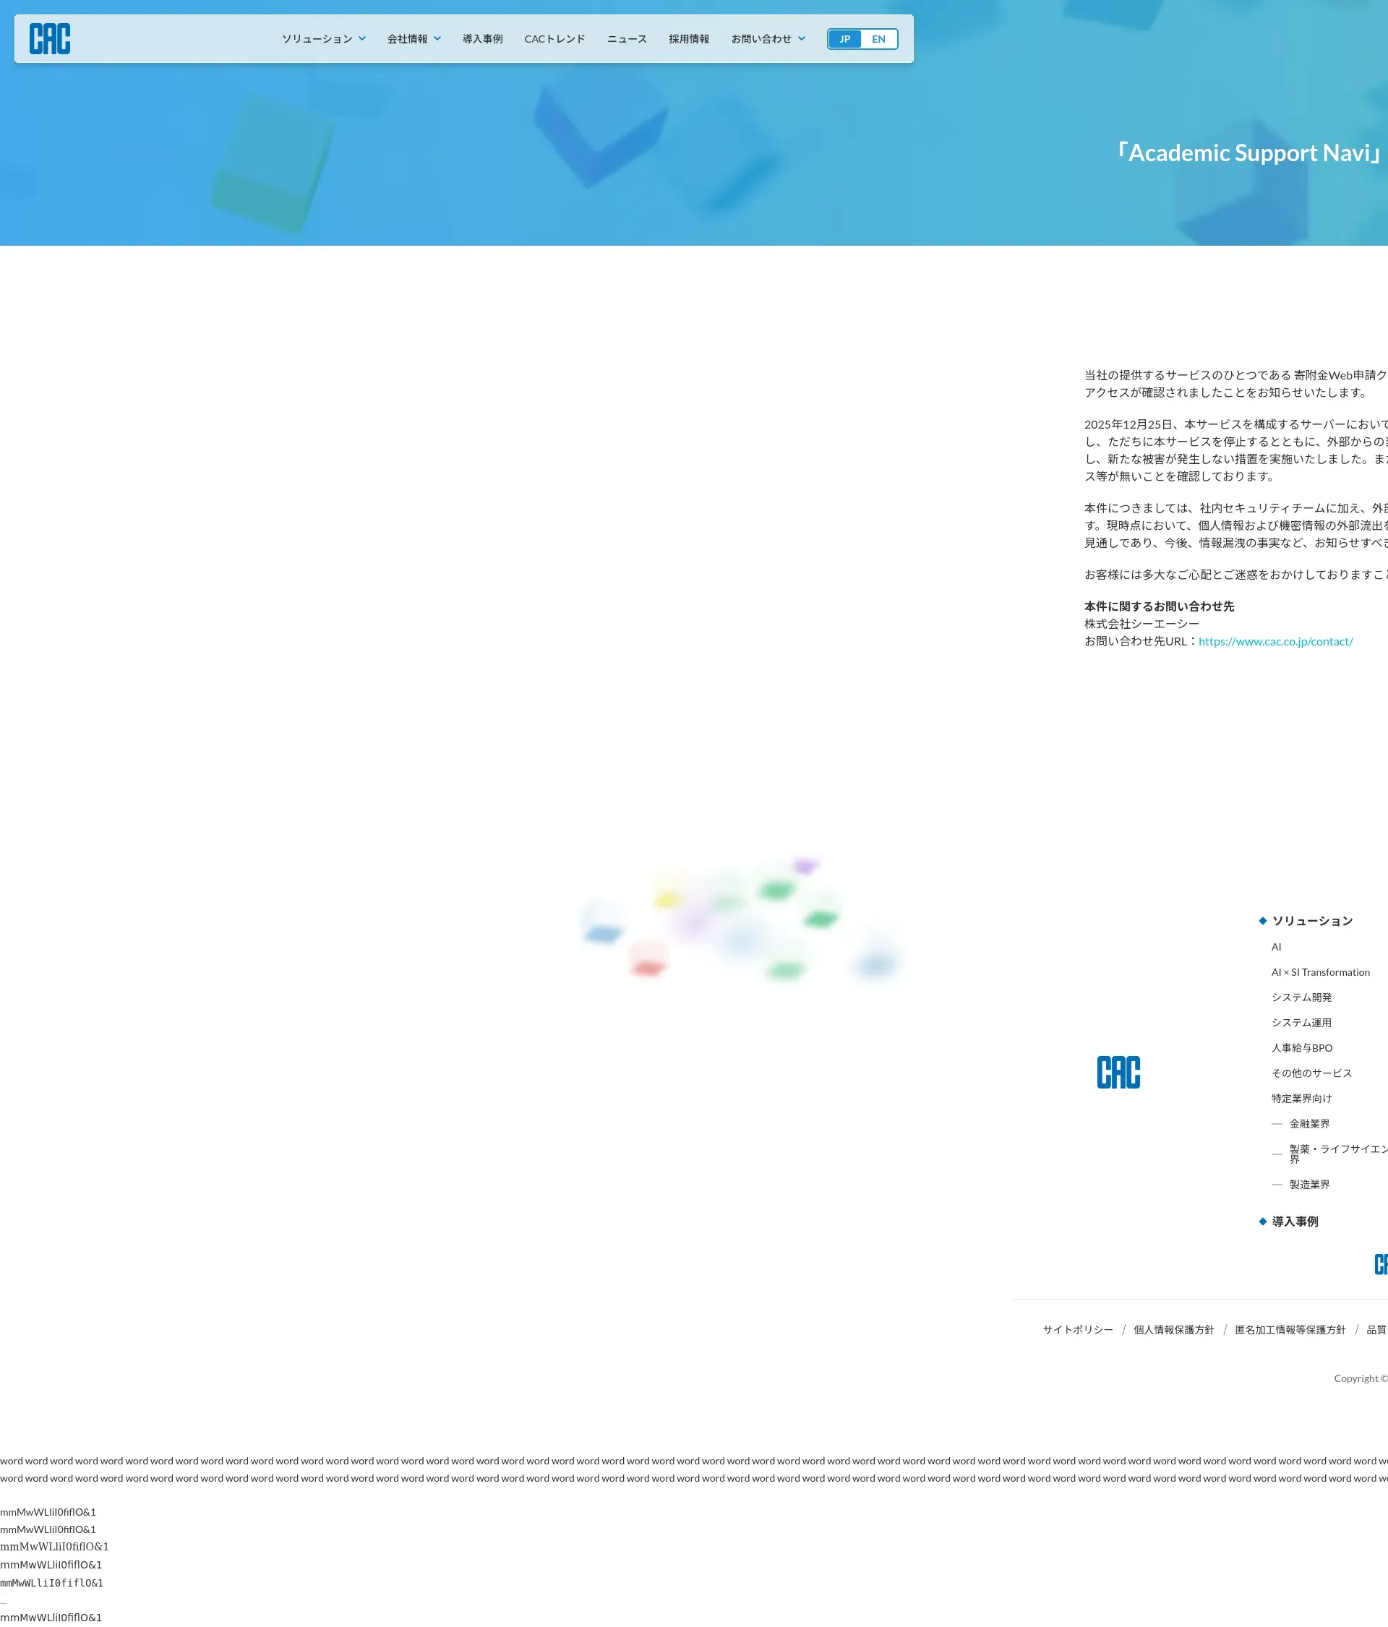This screenshot has height=1627, width=1388.
Task: Open the cac.co.jp/contact URL link
Action: 1275,640
